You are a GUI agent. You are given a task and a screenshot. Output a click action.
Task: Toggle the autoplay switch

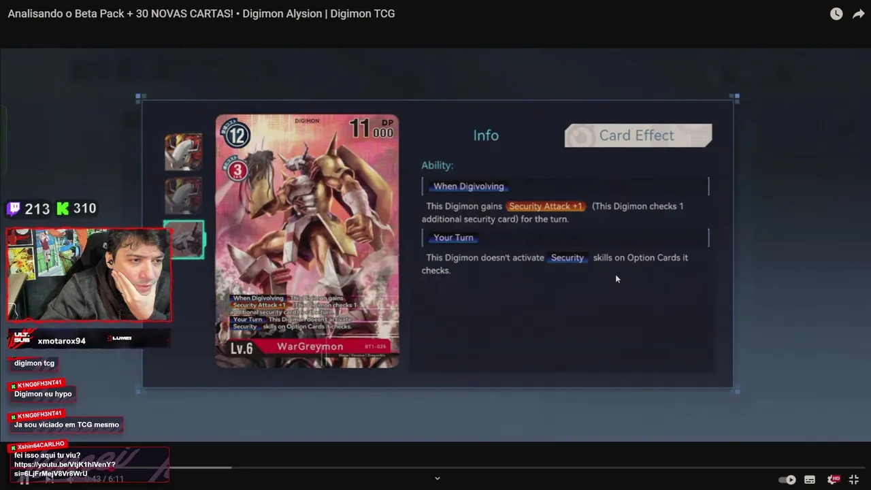[x=787, y=480]
